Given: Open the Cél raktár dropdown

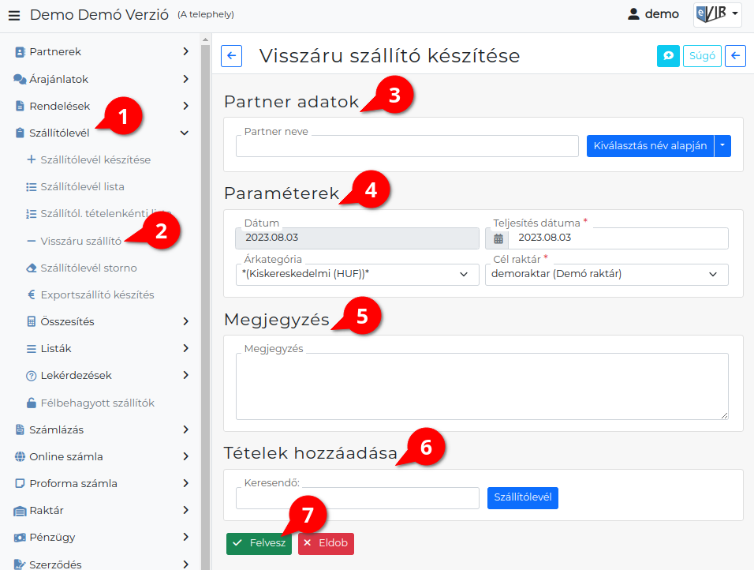Looking at the screenshot, I should point(606,274).
